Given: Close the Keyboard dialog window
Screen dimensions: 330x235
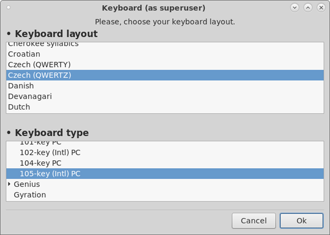Looking at the screenshot, I should tap(321, 8).
